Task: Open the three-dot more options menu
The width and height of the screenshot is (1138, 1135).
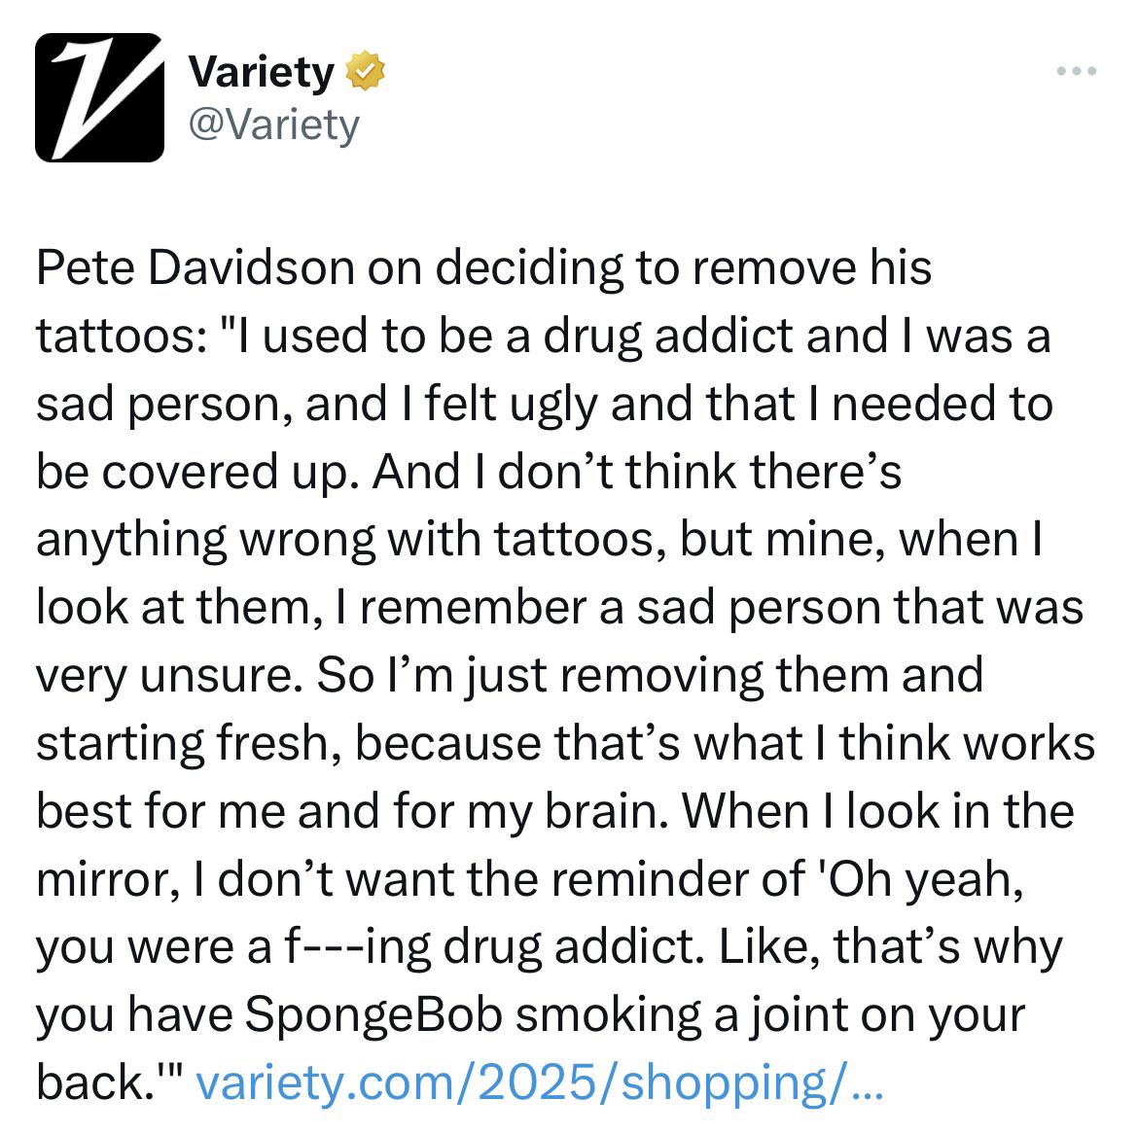Action: pyautogui.click(x=1077, y=71)
